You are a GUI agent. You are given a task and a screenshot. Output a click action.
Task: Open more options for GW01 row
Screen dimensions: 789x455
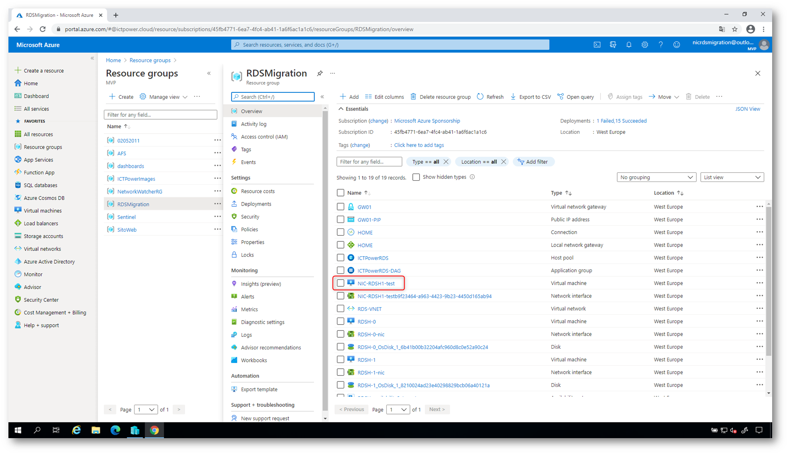[x=759, y=206]
